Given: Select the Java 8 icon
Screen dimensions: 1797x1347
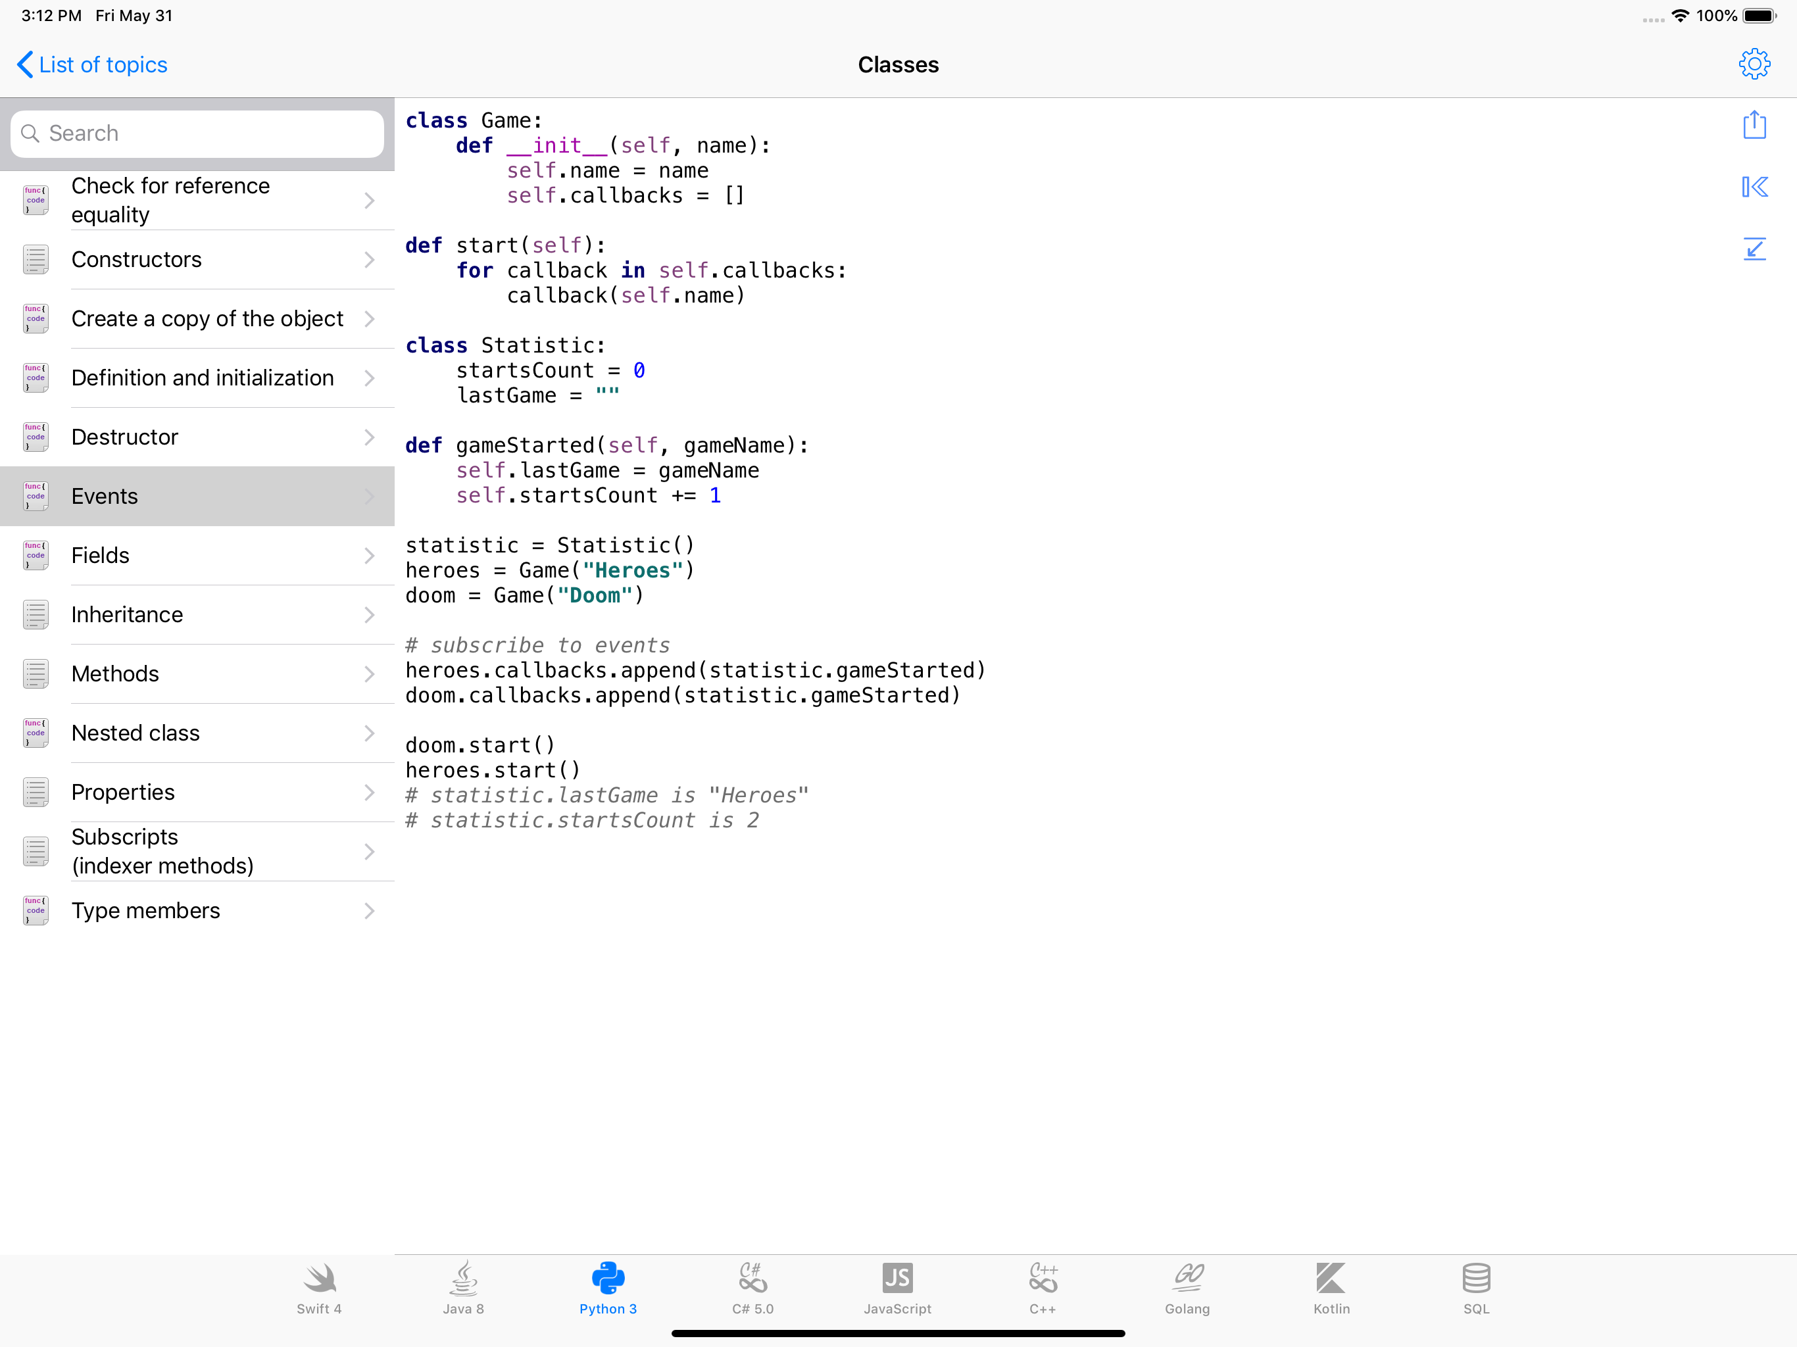Looking at the screenshot, I should click(463, 1288).
